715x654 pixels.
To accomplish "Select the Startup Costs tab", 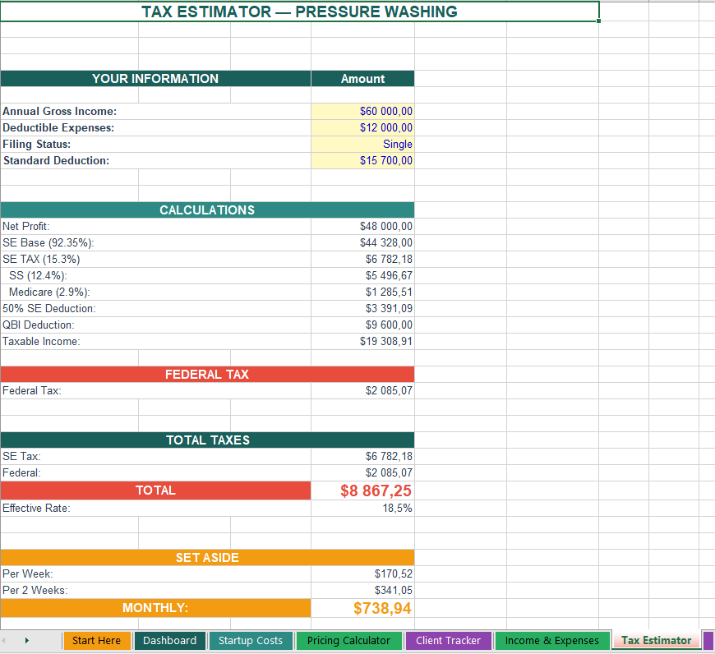I will [251, 640].
